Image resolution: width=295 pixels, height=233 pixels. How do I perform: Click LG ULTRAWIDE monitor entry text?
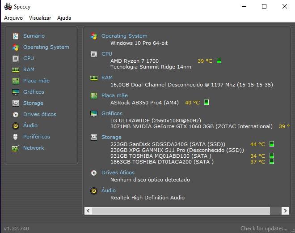pyautogui.click(x=156, y=121)
